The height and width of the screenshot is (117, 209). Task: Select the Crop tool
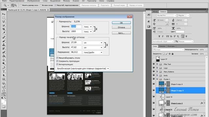[4, 29]
